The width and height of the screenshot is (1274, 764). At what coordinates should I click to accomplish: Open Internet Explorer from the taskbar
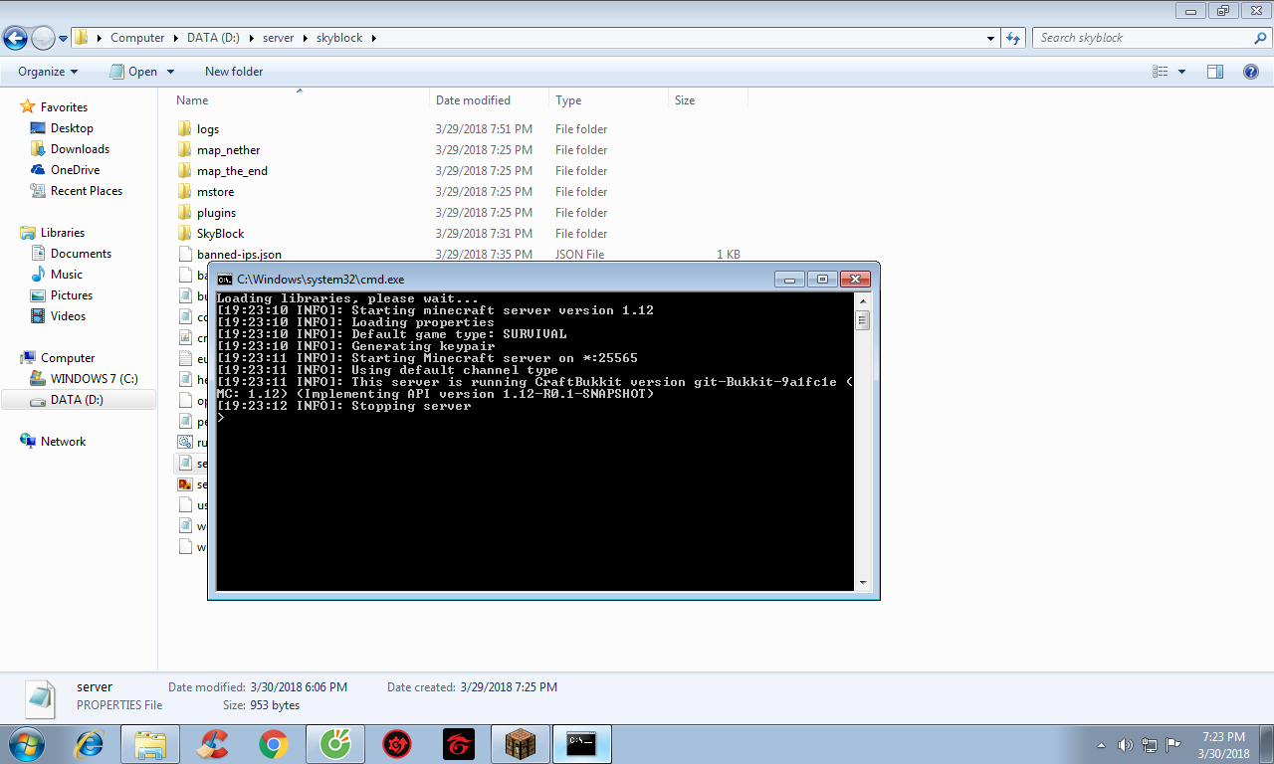(90, 744)
